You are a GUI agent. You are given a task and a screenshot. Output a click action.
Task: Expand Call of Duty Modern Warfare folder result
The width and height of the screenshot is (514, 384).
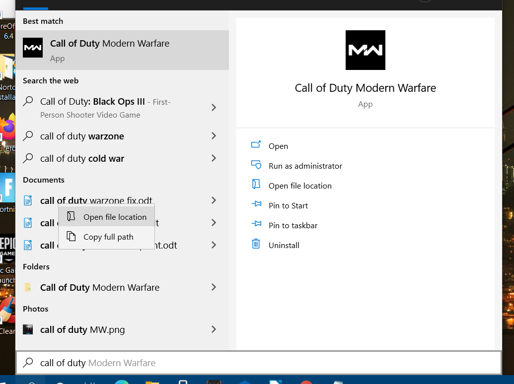[x=214, y=287]
